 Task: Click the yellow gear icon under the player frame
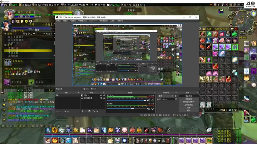pos(26,21)
